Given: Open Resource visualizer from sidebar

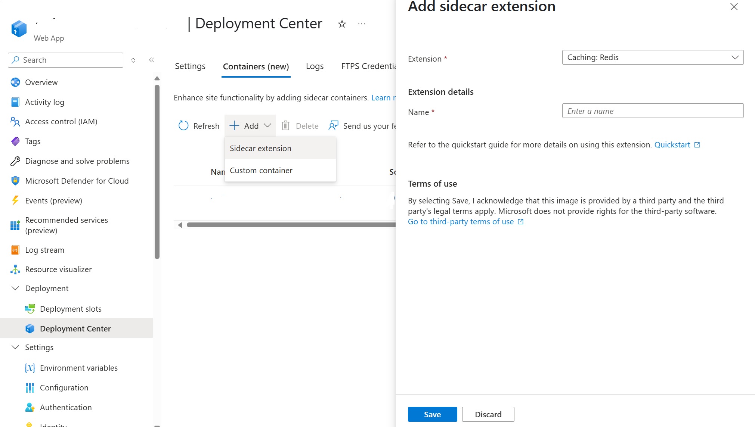Looking at the screenshot, I should click(58, 269).
